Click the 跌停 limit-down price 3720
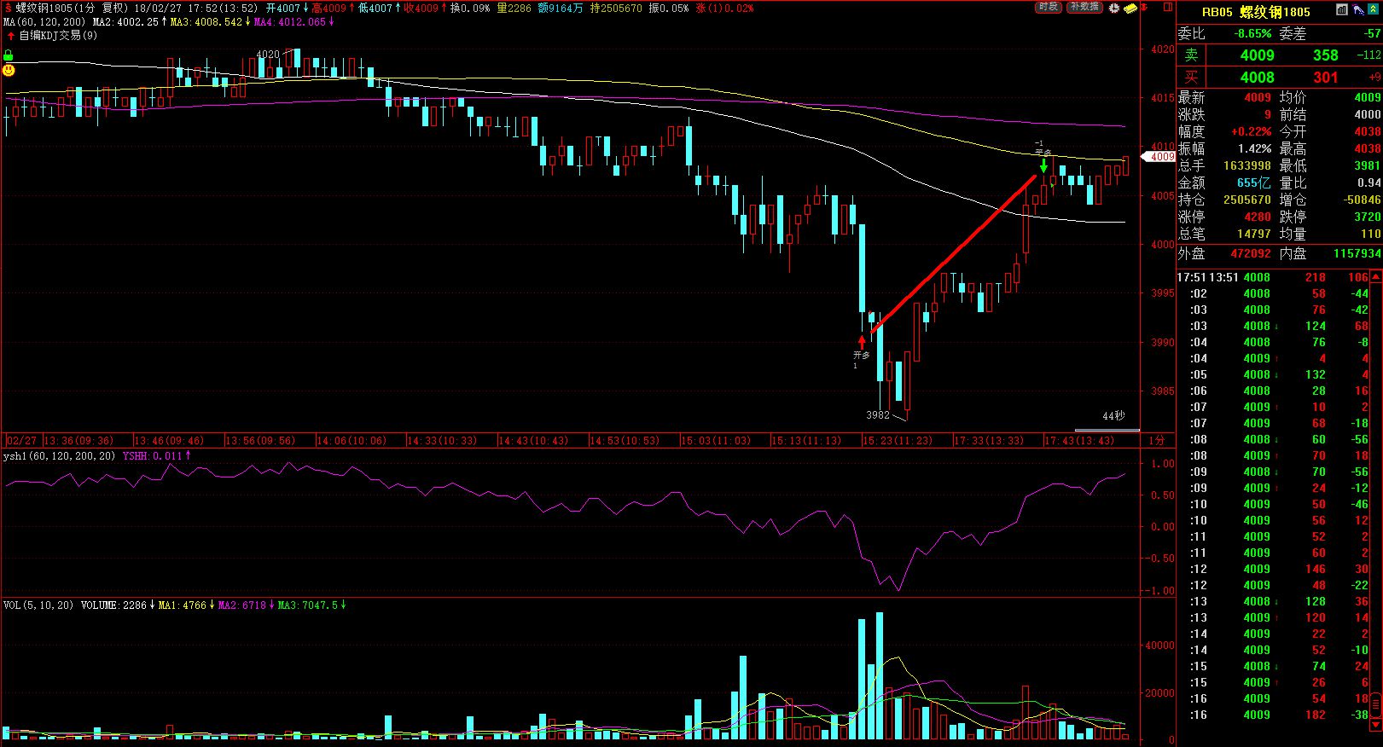 tap(1367, 217)
